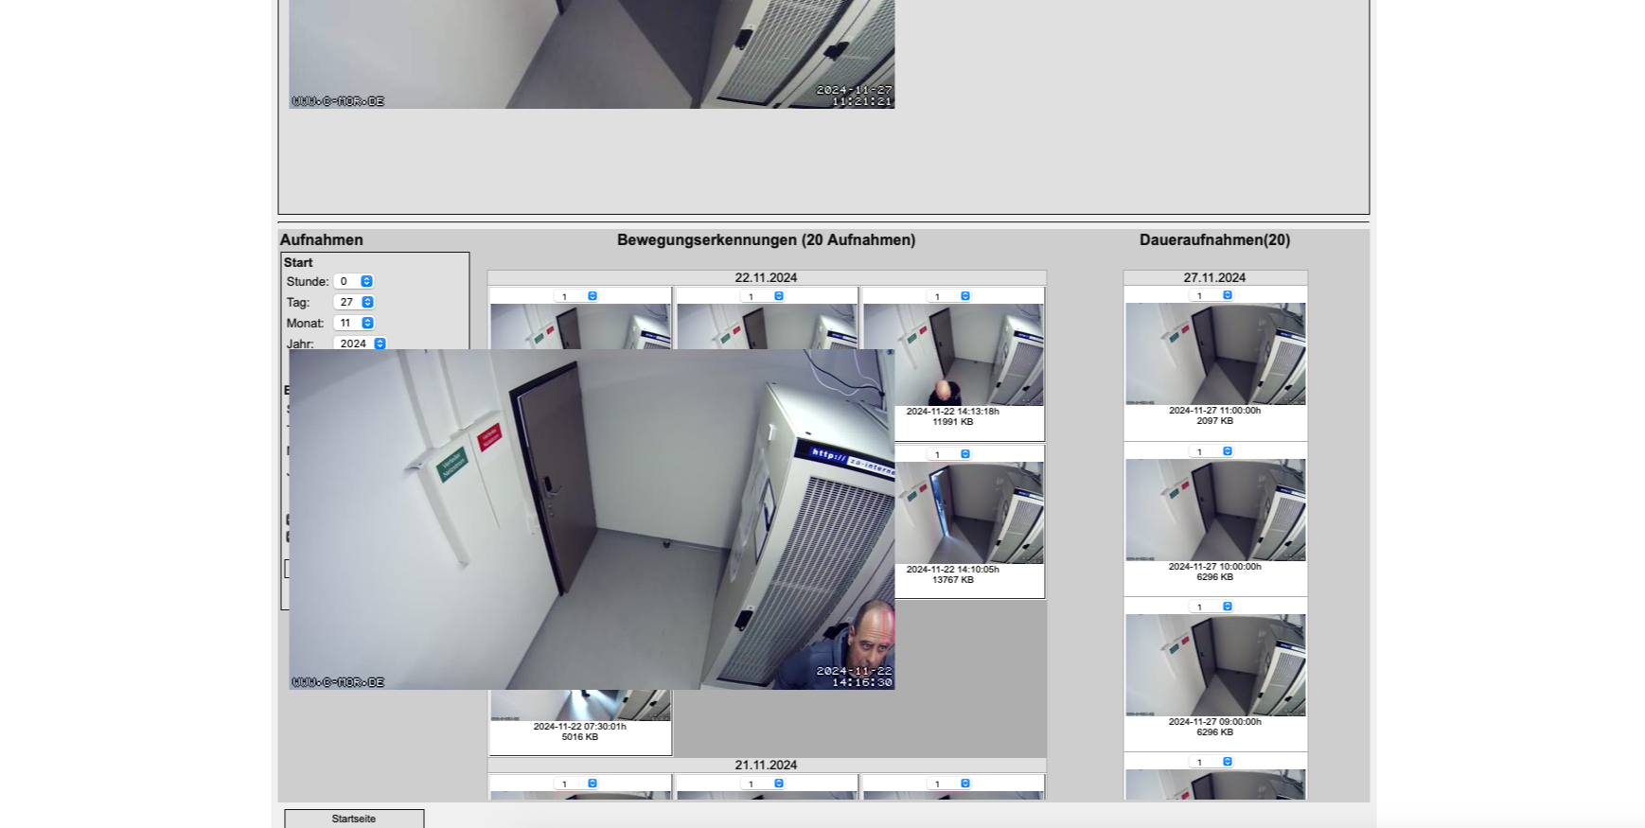Open the Tag day dropdown
The width and height of the screenshot is (1645, 828).
coord(355,302)
